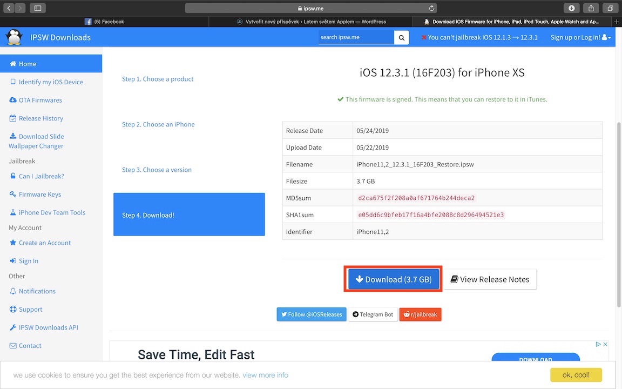Screen dimensions: 622x389
Task: Toggle the Safari sidebar button
Action: [38, 8]
